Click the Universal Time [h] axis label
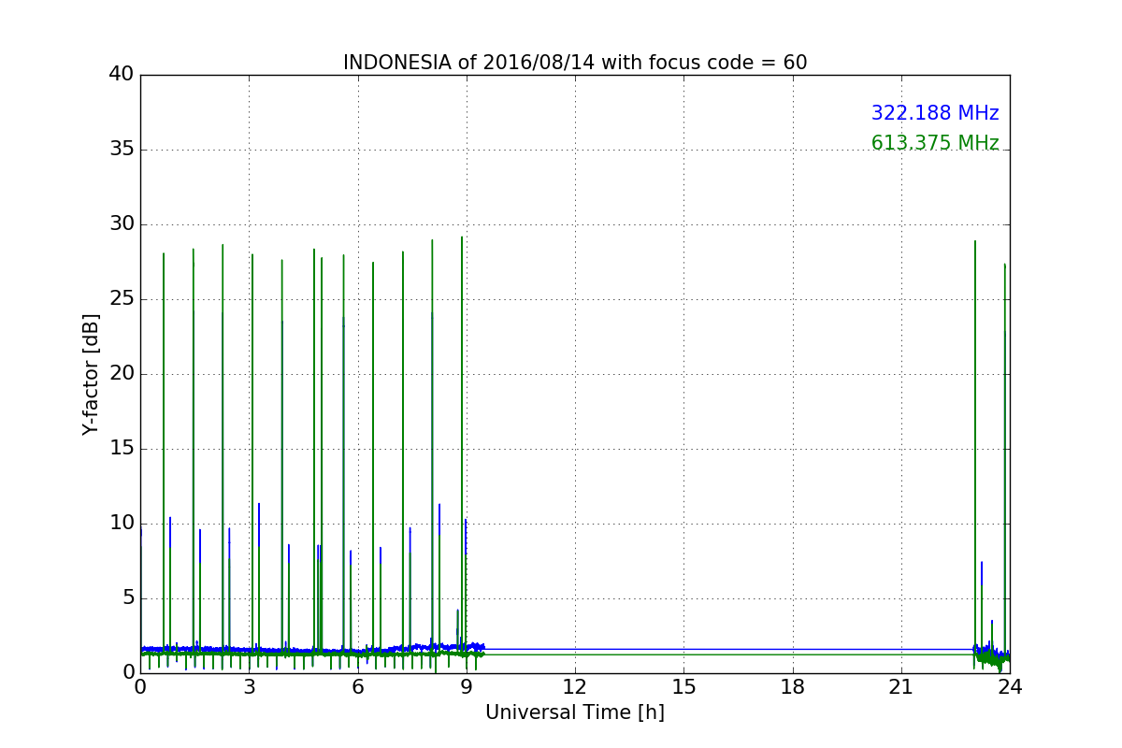 point(575,712)
